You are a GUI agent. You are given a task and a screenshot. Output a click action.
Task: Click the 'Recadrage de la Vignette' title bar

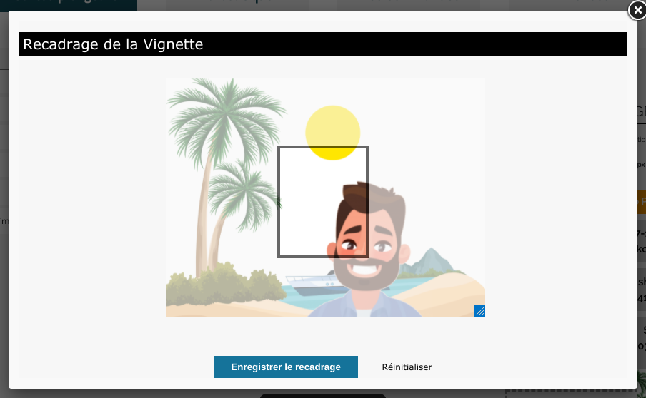[322, 44]
